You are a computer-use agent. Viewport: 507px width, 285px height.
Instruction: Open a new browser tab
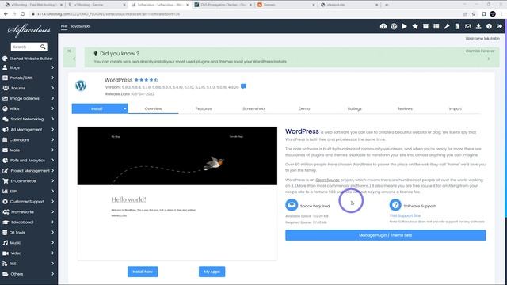coord(387,5)
